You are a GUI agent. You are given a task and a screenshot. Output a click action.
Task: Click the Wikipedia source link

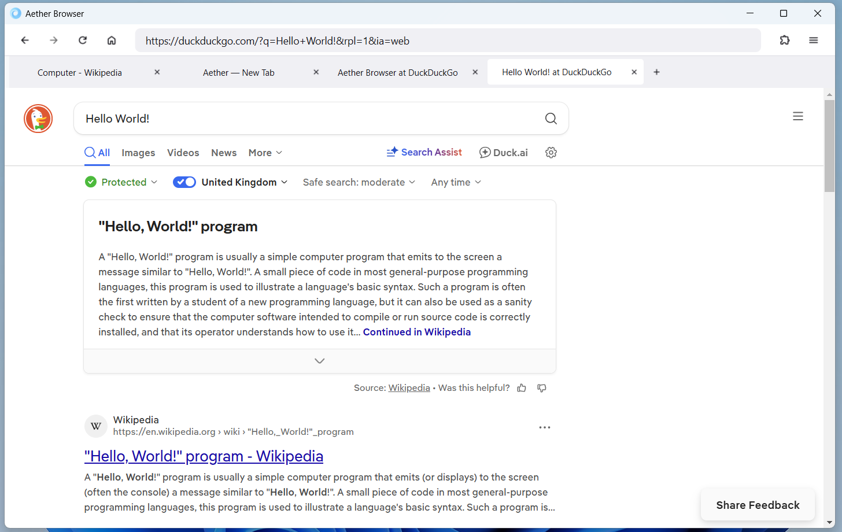coord(409,388)
